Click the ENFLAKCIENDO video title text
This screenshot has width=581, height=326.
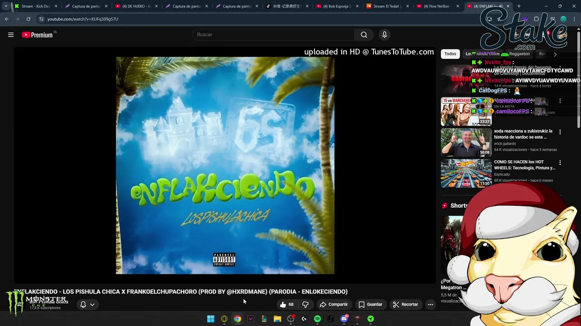(x=181, y=292)
